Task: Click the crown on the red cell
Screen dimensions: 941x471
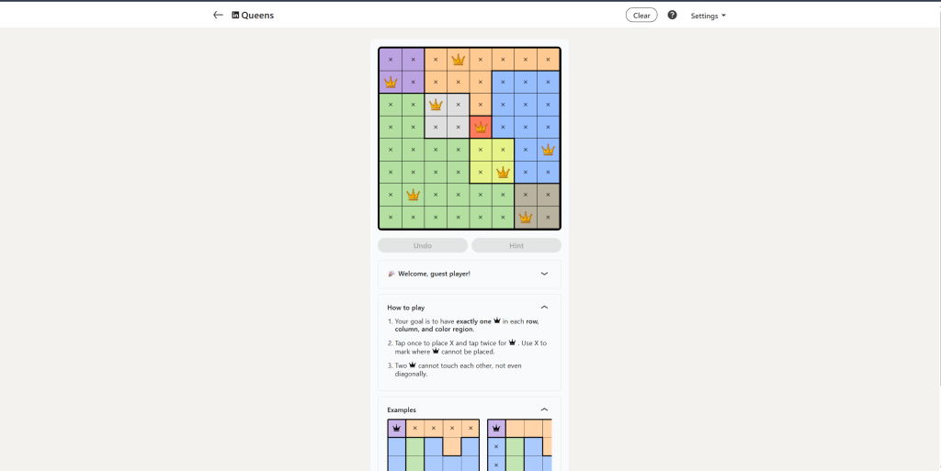Action: point(480,127)
